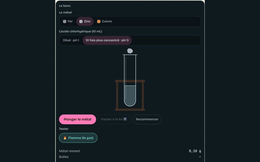Screen dimensions: 260x162
Task: Test the gas with Flamme button
Action: coord(78,138)
